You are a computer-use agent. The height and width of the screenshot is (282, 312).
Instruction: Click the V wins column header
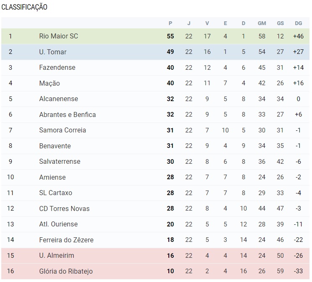(207, 23)
